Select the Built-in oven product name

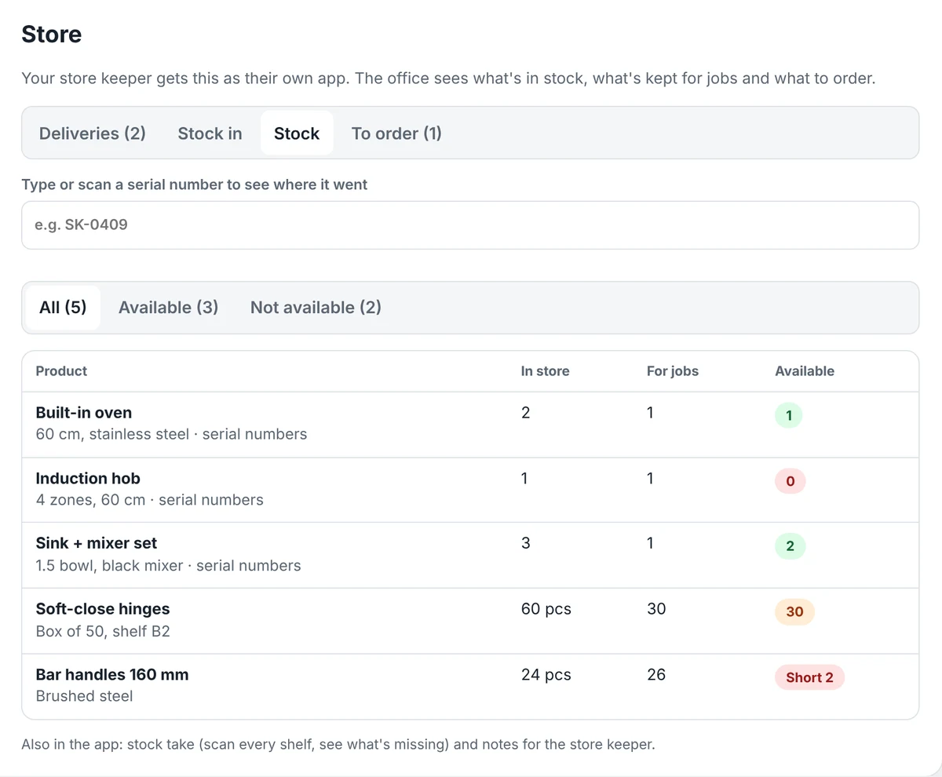(84, 413)
